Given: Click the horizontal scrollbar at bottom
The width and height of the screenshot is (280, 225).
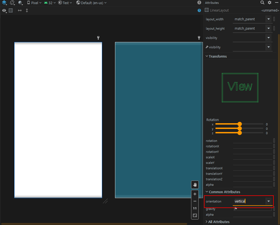Looking at the screenshot, I should coord(94,224).
